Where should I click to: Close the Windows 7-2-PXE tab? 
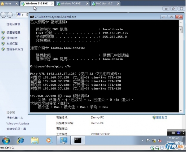tap(87, 4)
